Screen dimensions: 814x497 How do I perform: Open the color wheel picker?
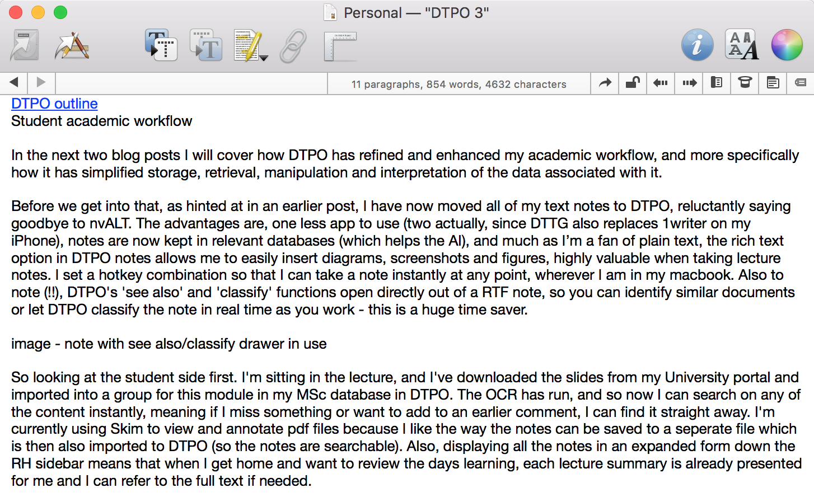pos(787,45)
